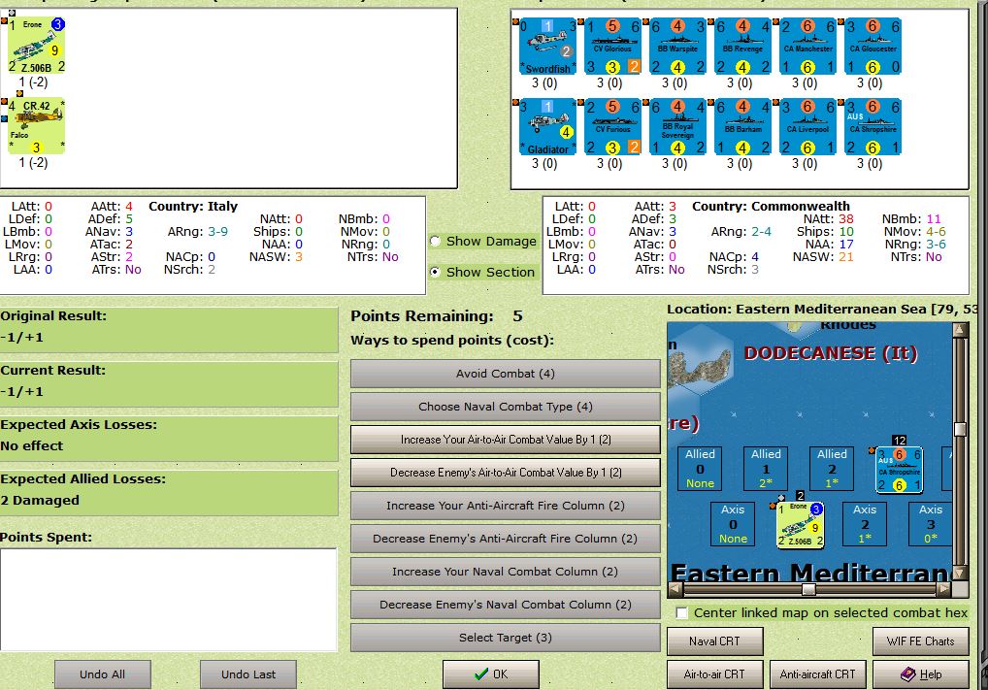The width and height of the screenshot is (988, 690).
Task: Select the BB Revenge battleship counter
Action: 742,46
